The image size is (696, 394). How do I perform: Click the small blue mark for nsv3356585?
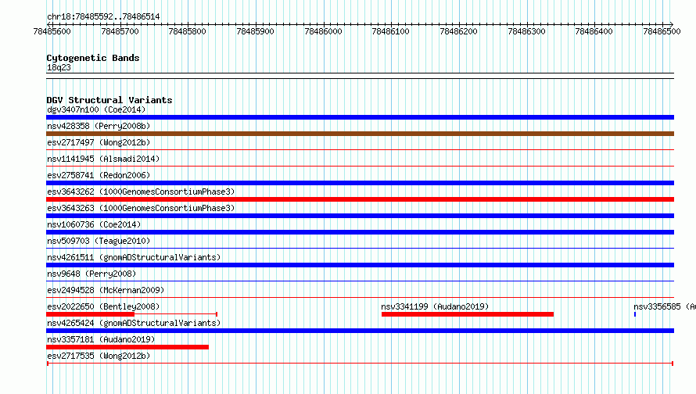click(x=635, y=314)
